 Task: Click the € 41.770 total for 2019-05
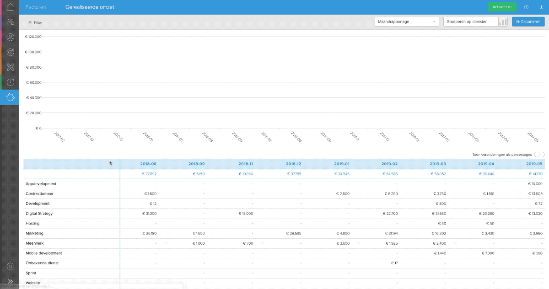[535, 174]
